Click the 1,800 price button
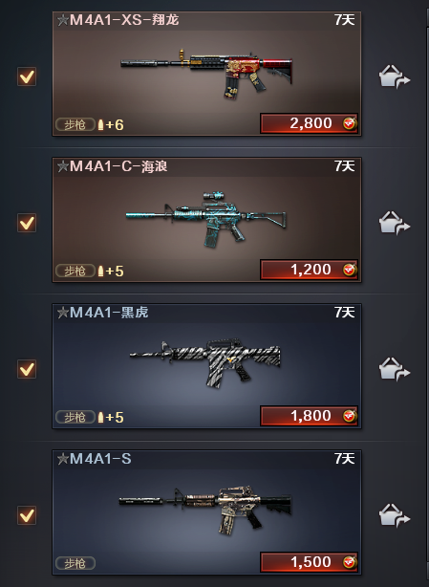This screenshot has width=429, height=587. coord(309,416)
